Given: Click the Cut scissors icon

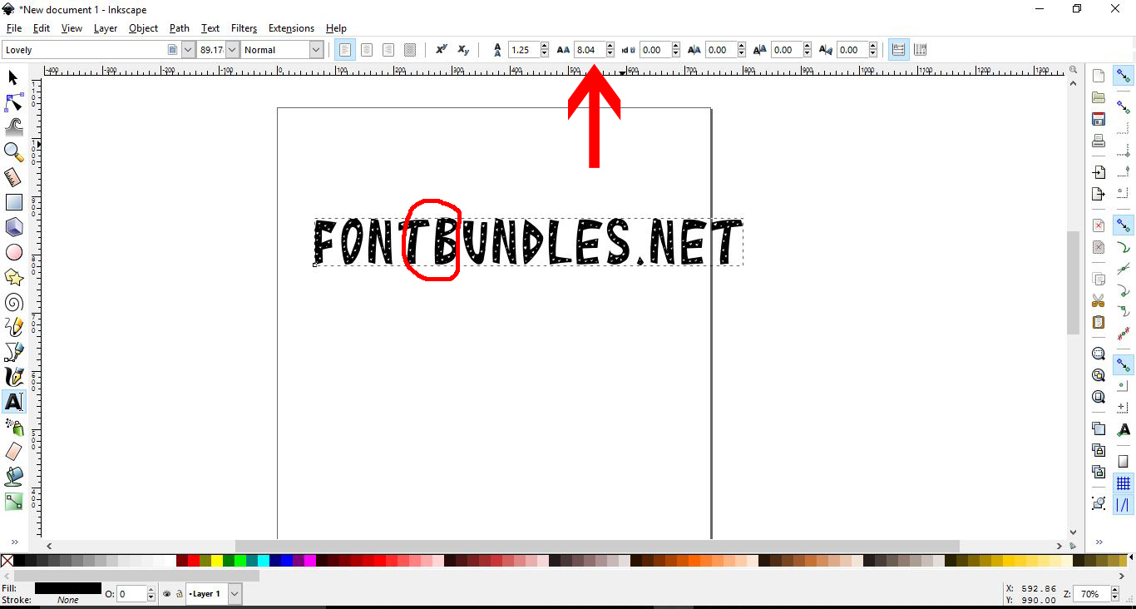Looking at the screenshot, I should [x=1099, y=301].
